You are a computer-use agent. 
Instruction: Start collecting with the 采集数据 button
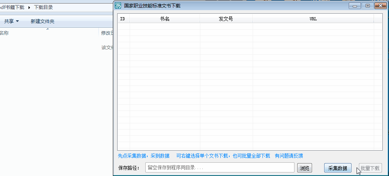pyautogui.click(x=337, y=168)
